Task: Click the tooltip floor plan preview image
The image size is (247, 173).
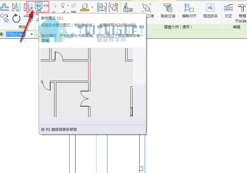Action: click(87, 83)
